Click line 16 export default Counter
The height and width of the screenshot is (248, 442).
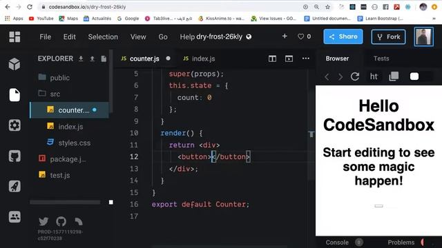coord(200,205)
